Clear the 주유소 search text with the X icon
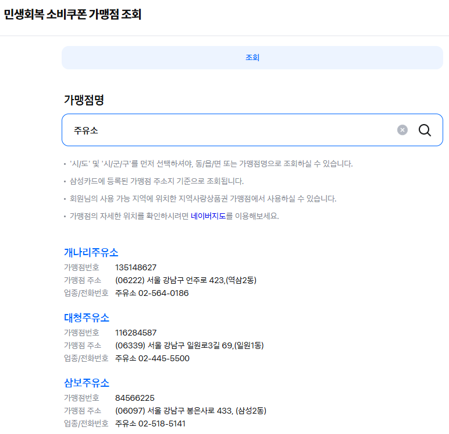The width and height of the screenshot is (449, 434). click(402, 130)
